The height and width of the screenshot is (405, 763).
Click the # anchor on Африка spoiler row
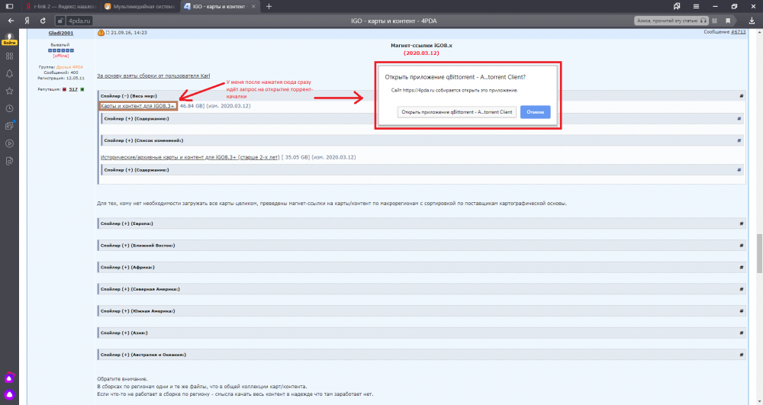pyautogui.click(x=741, y=268)
